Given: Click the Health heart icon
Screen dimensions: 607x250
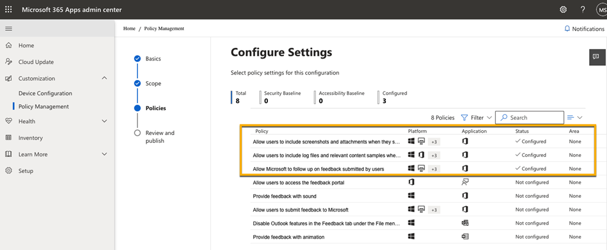Looking at the screenshot, I should click(8, 121).
